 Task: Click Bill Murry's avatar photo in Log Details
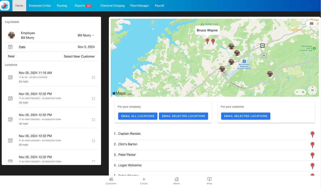click(12, 35)
